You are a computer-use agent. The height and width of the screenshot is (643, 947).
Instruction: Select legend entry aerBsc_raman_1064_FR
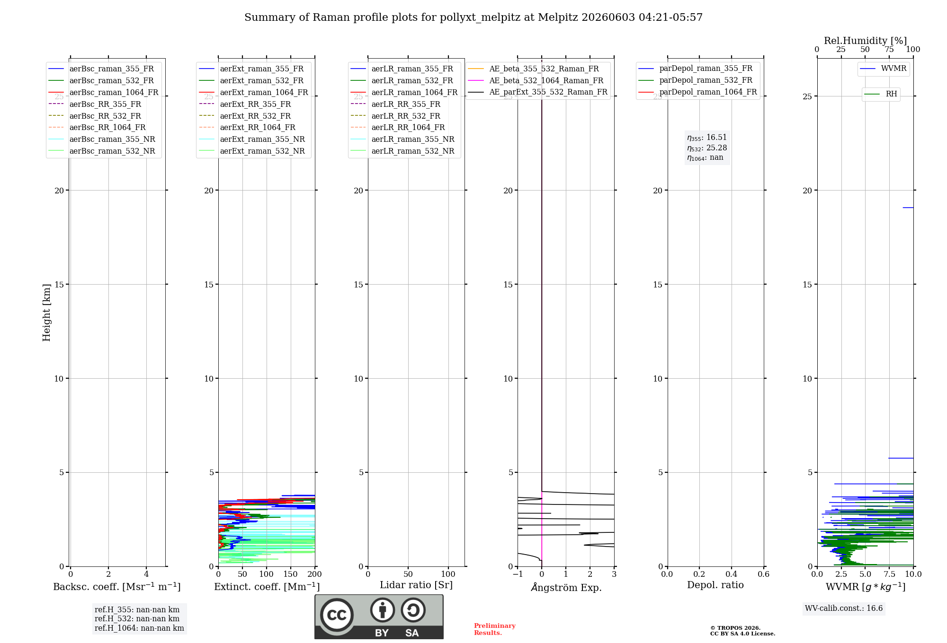point(103,93)
